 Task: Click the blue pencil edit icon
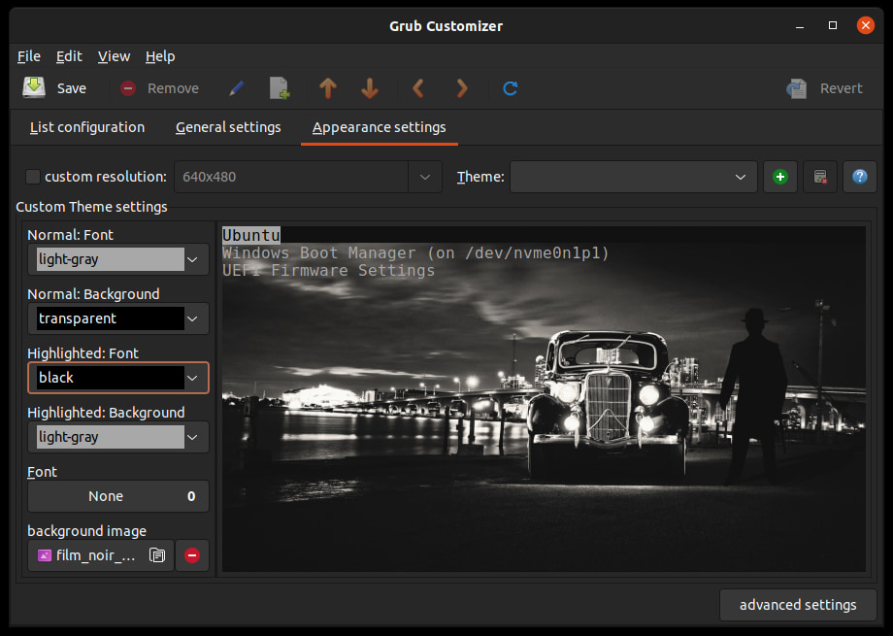coord(236,88)
